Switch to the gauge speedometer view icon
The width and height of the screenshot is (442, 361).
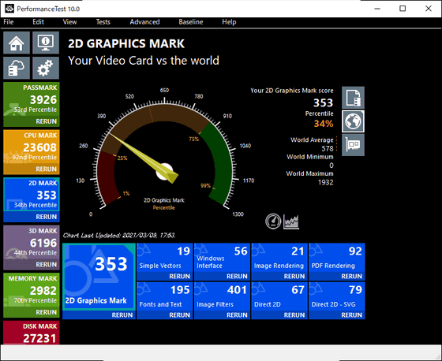coord(273,221)
